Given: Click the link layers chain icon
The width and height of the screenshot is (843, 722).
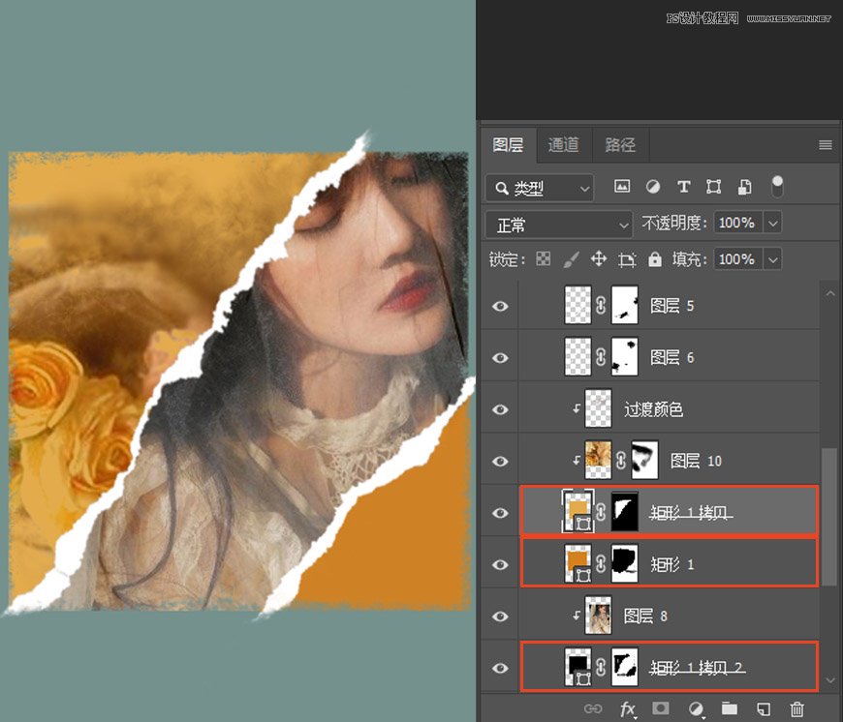Looking at the screenshot, I should click(592, 709).
